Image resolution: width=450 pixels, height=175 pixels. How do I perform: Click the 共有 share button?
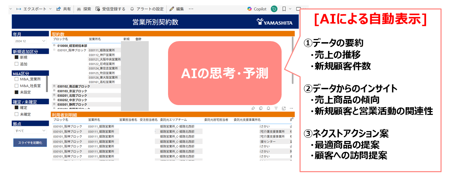tap(64, 9)
